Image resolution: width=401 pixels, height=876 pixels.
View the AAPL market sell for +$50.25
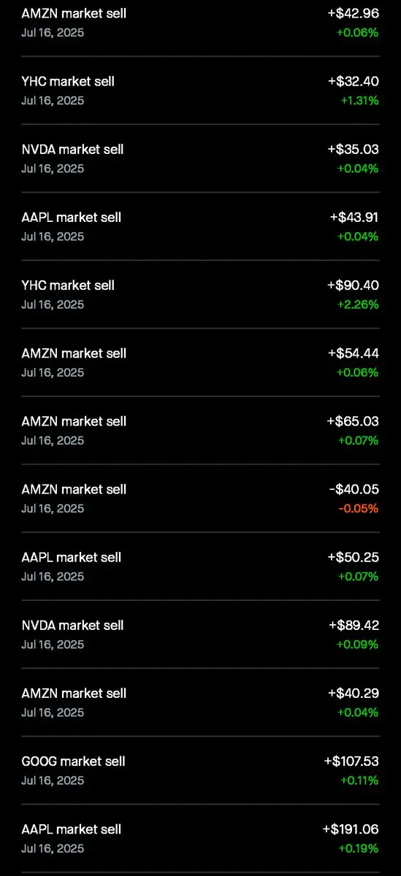[200, 566]
